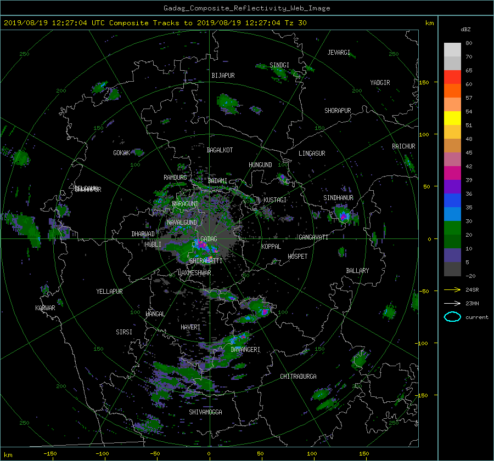This screenshot has width=494, height=461.
Task: Click the yellow 24SR arrow legend icon
Action: tap(452, 289)
